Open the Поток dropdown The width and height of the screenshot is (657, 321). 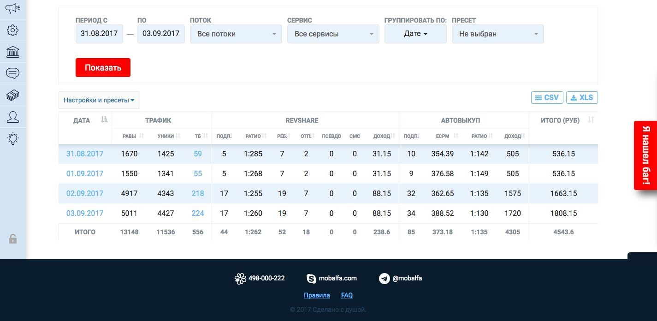point(236,34)
